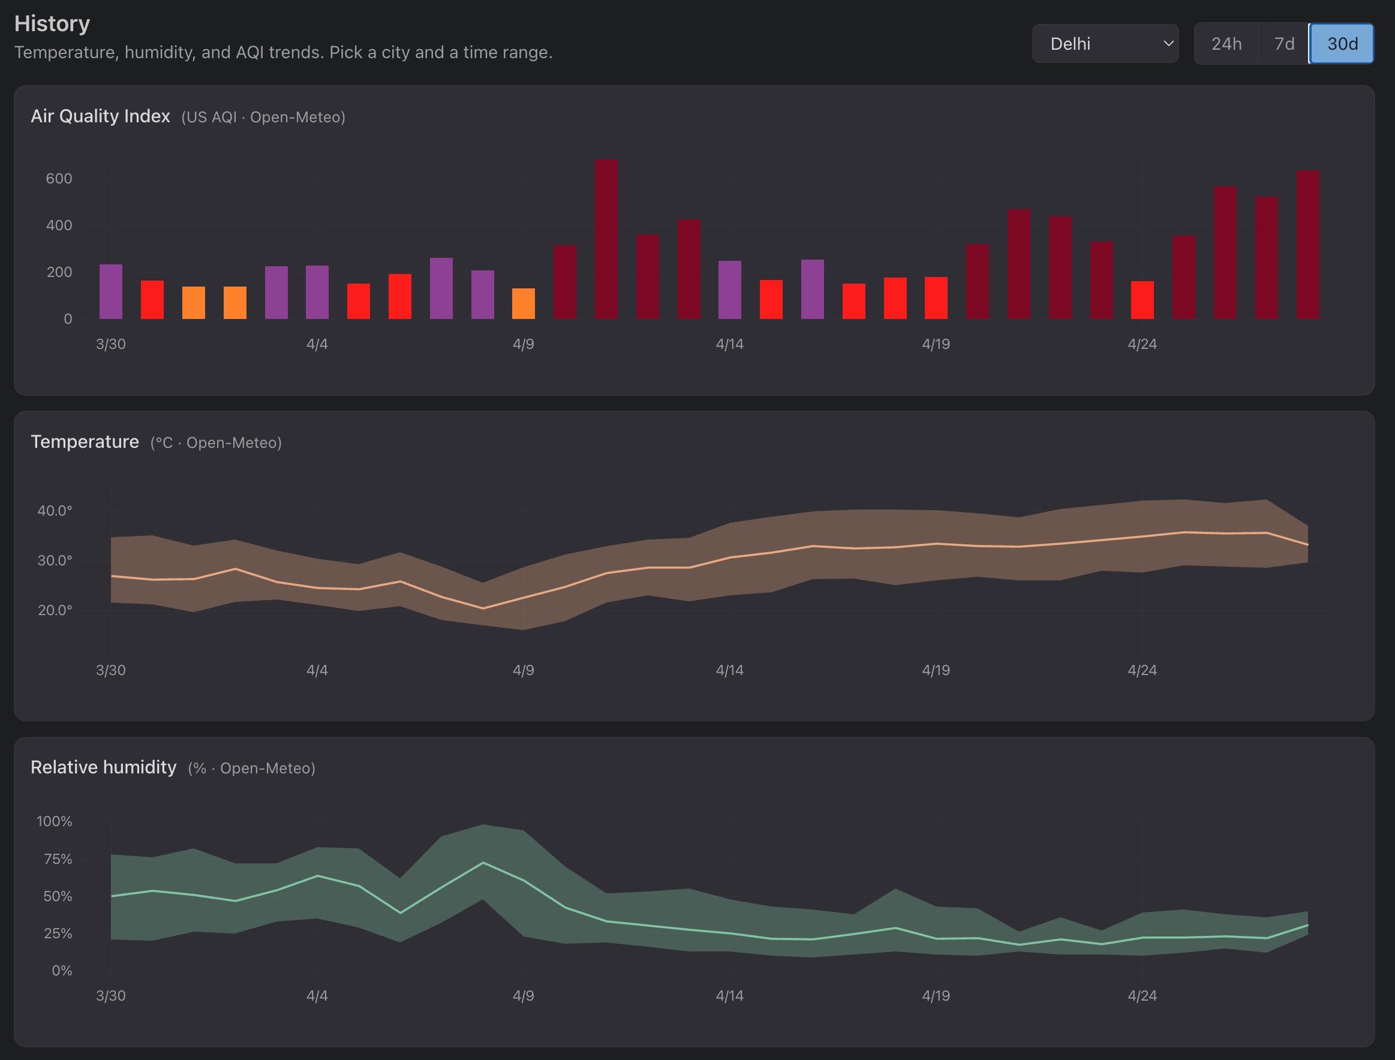The height and width of the screenshot is (1060, 1395).
Task: Click the Air Quality Index chart title
Action: tap(100, 116)
